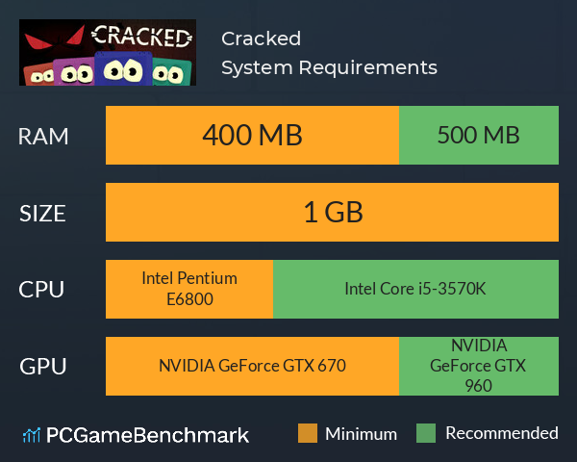
Task: Click the System Requirements heading text
Action: pyautogui.click(x=329, y=67)
